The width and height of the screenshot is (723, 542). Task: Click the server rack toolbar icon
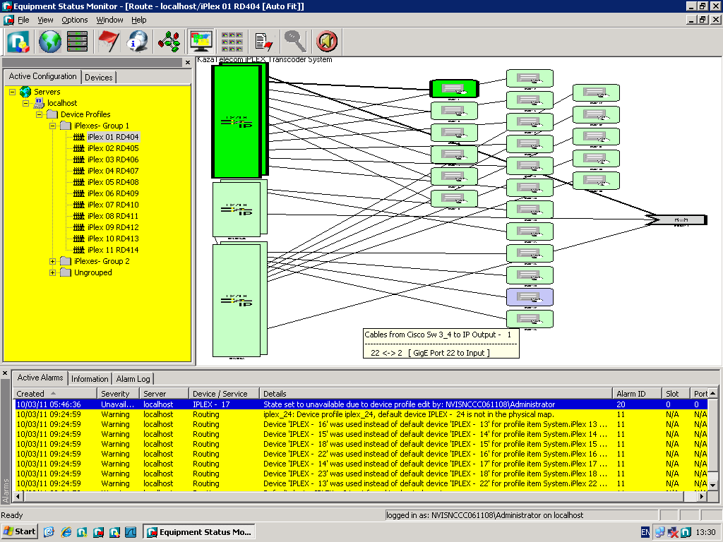click(x=77, y=42)
